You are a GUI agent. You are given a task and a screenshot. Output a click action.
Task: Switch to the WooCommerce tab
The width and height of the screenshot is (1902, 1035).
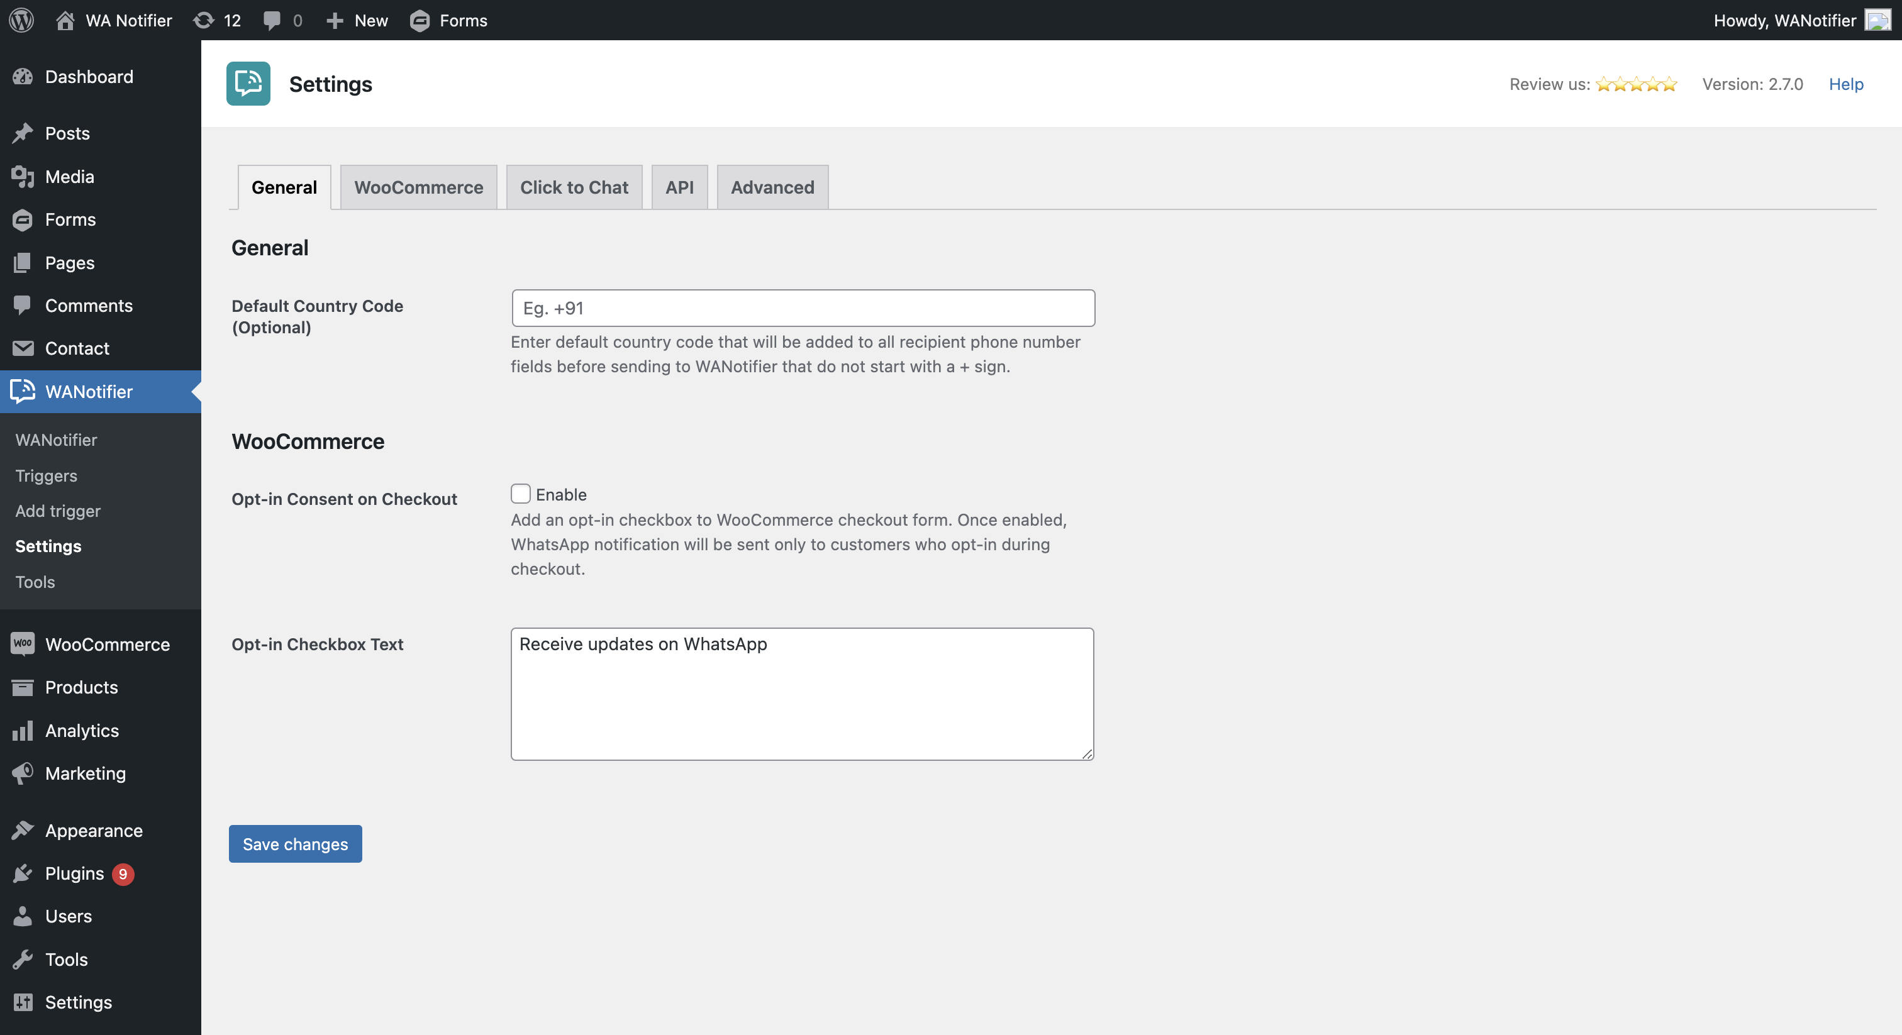tap(419, 187)
